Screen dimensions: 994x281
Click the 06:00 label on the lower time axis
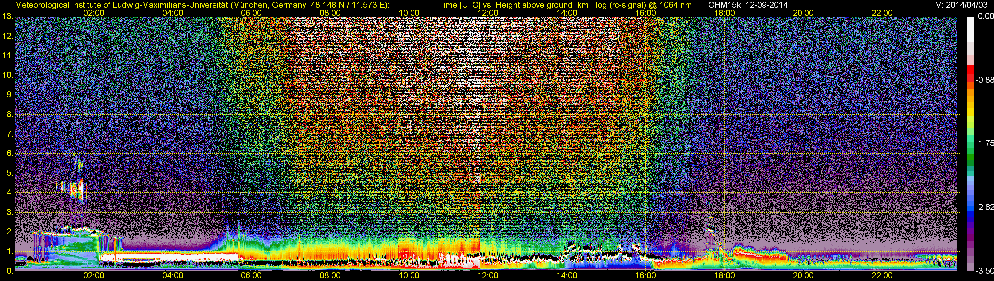pyautogui.click(x=251, y=276)
